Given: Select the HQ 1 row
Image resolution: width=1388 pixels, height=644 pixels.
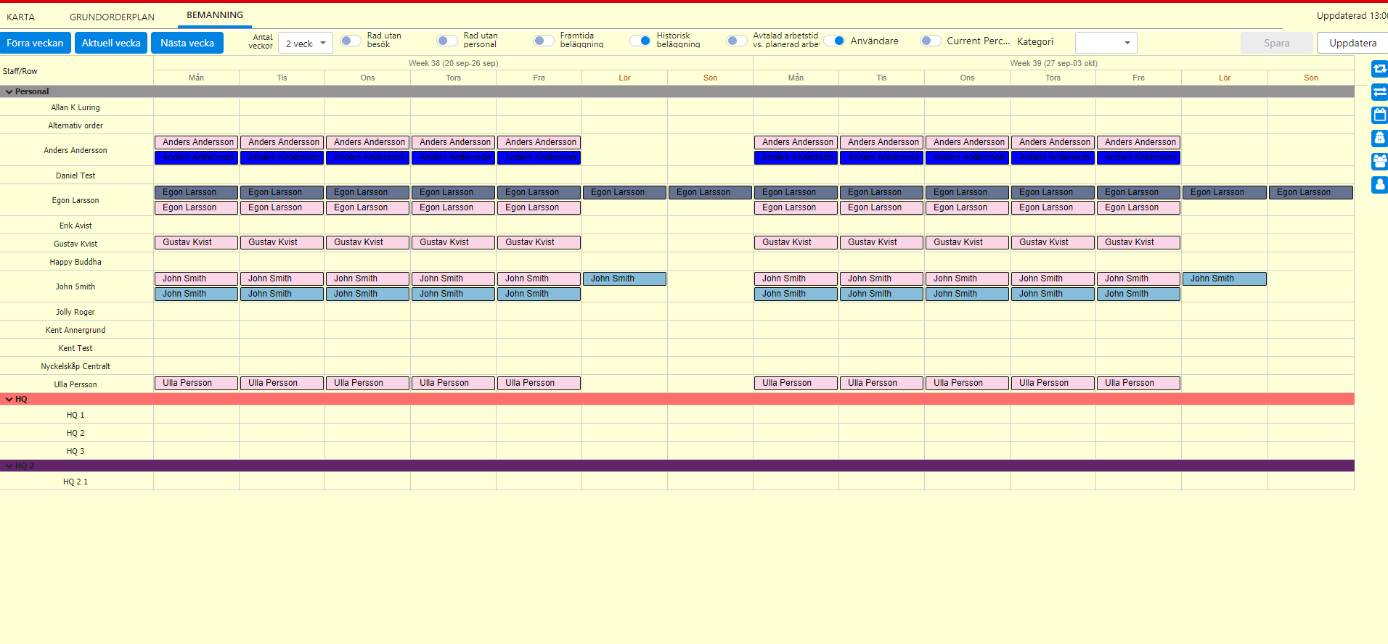Looking at the screenshot, I should (75, 415).
